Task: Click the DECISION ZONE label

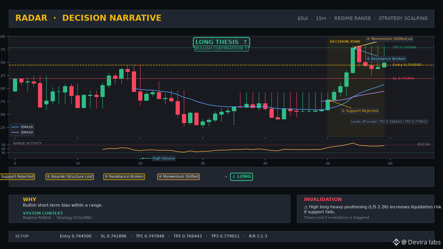Action: 345,42
